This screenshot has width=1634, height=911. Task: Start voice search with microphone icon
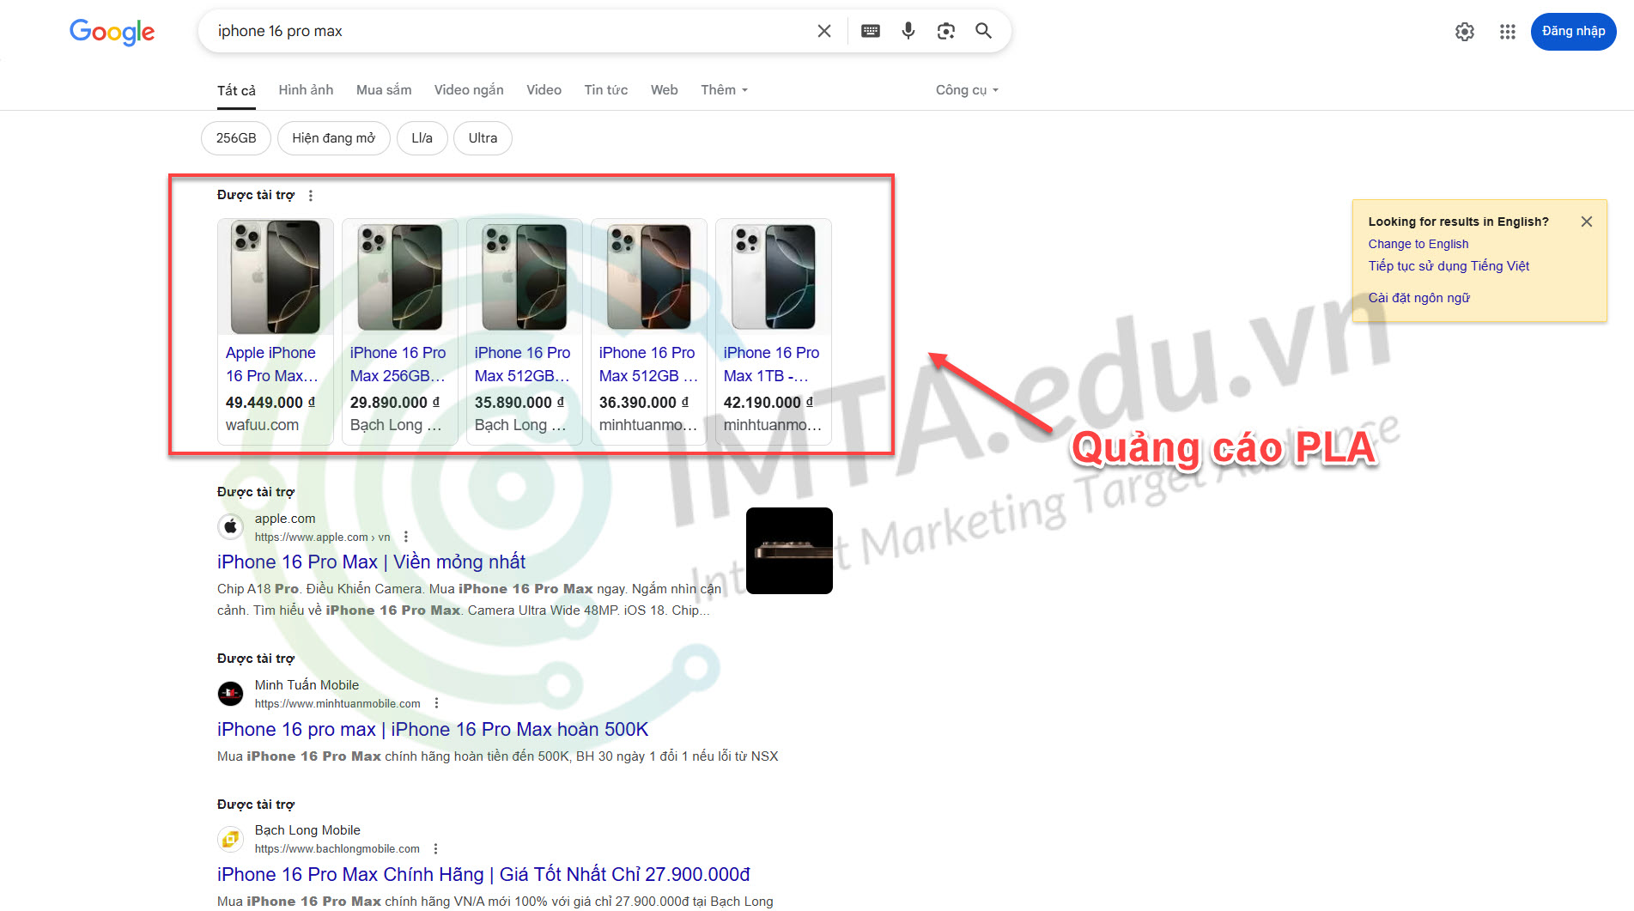click(908, 31)
